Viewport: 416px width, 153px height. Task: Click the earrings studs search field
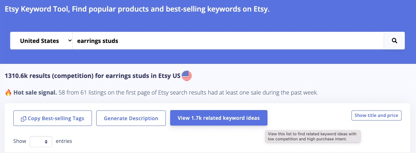click(x=228, y=41)
